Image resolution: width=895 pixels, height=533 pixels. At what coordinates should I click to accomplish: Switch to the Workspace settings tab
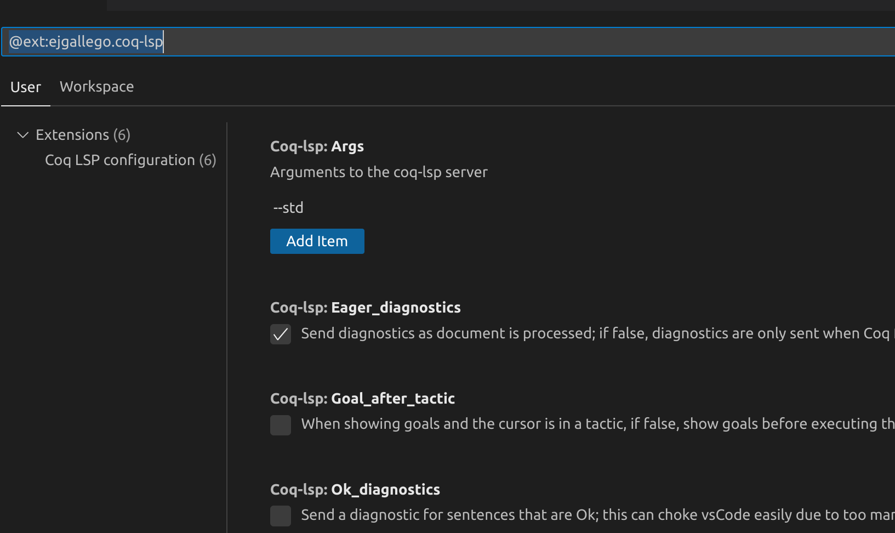96,87
